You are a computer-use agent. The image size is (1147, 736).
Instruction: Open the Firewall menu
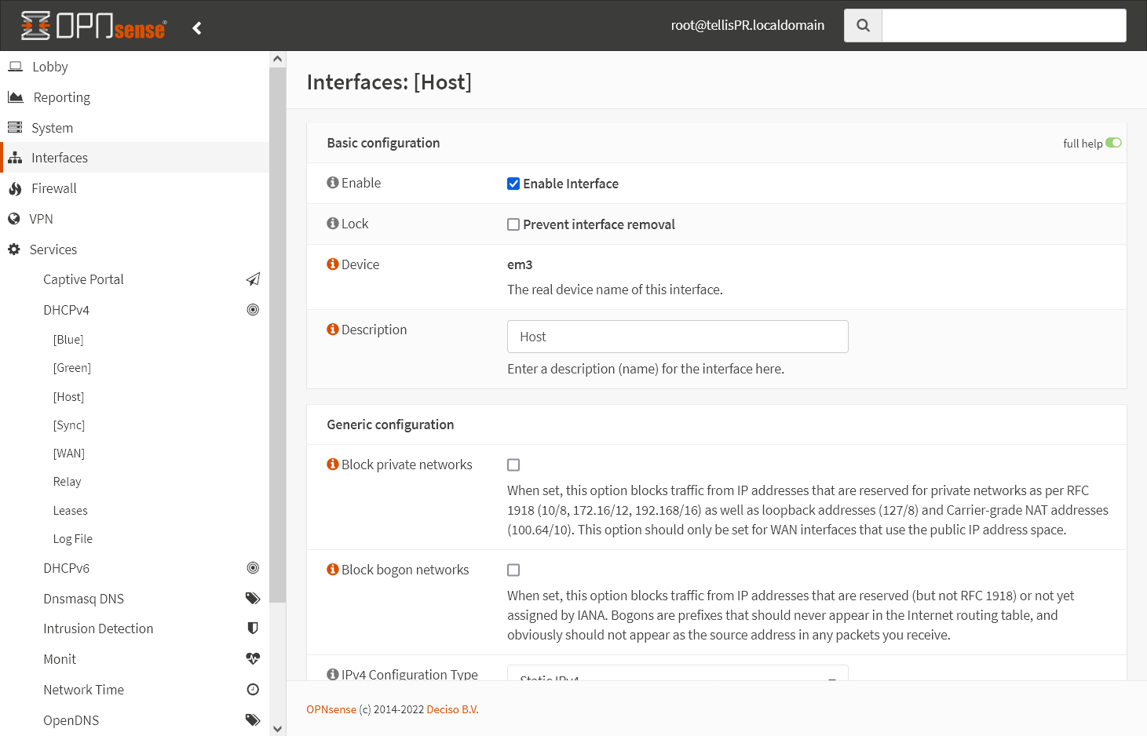(54, 188)
